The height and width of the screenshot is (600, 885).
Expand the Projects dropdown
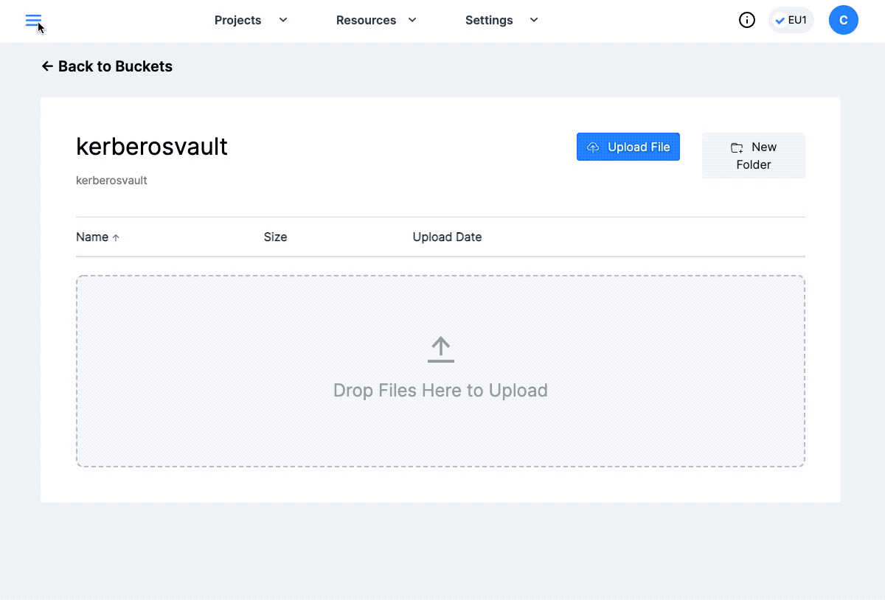click(x=282, y=21)
